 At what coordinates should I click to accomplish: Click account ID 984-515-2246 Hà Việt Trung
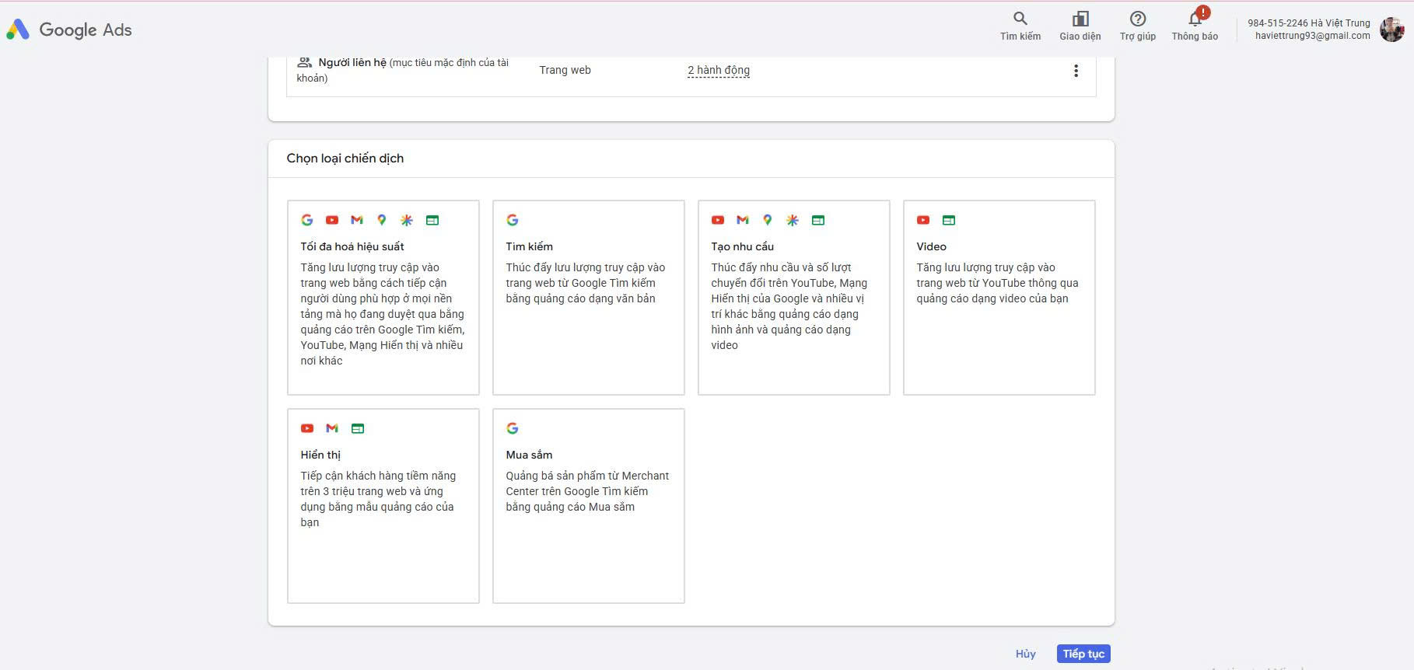[1309, 23]
